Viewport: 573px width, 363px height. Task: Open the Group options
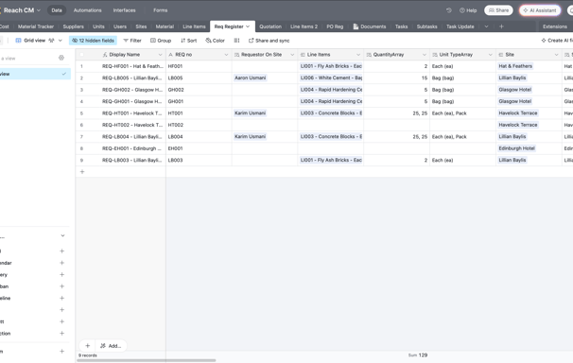pos(161,41)
